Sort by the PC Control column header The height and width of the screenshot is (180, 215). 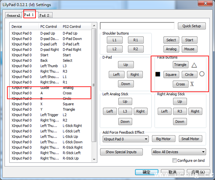[50, 27]
